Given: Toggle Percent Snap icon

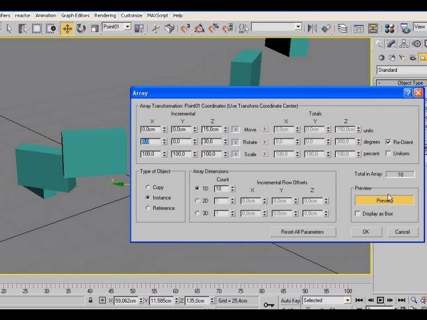Looking at the screenshot, I should pyautogui.click(x=213, y=28).
